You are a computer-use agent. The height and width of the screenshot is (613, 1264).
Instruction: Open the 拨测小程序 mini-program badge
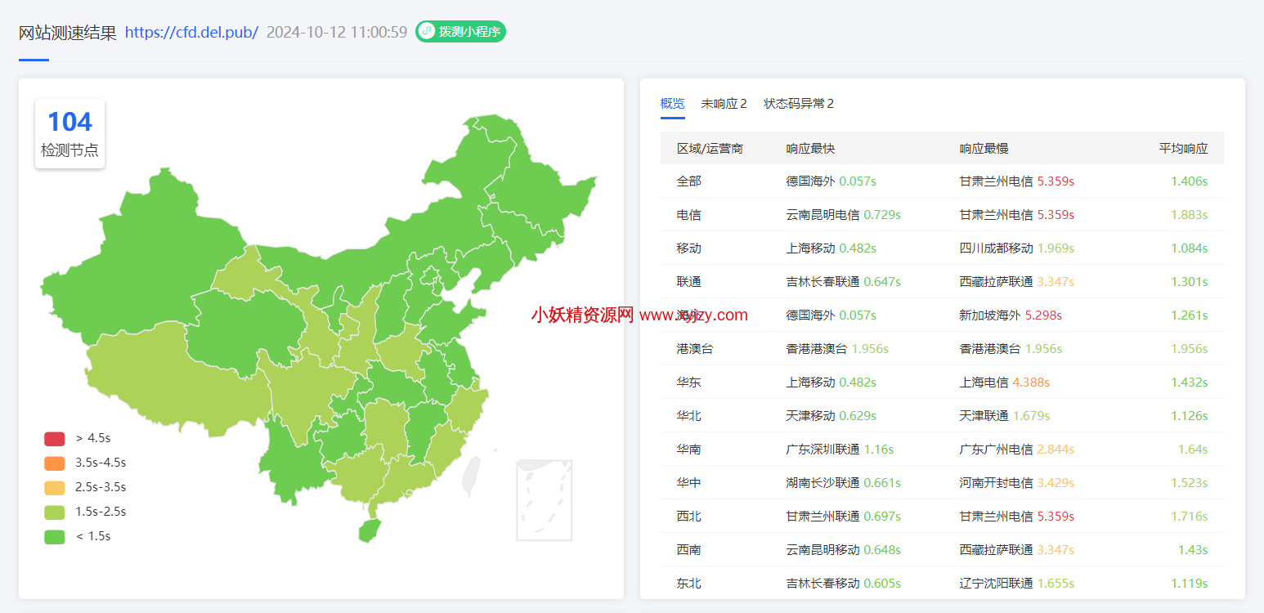pos(460,32)
